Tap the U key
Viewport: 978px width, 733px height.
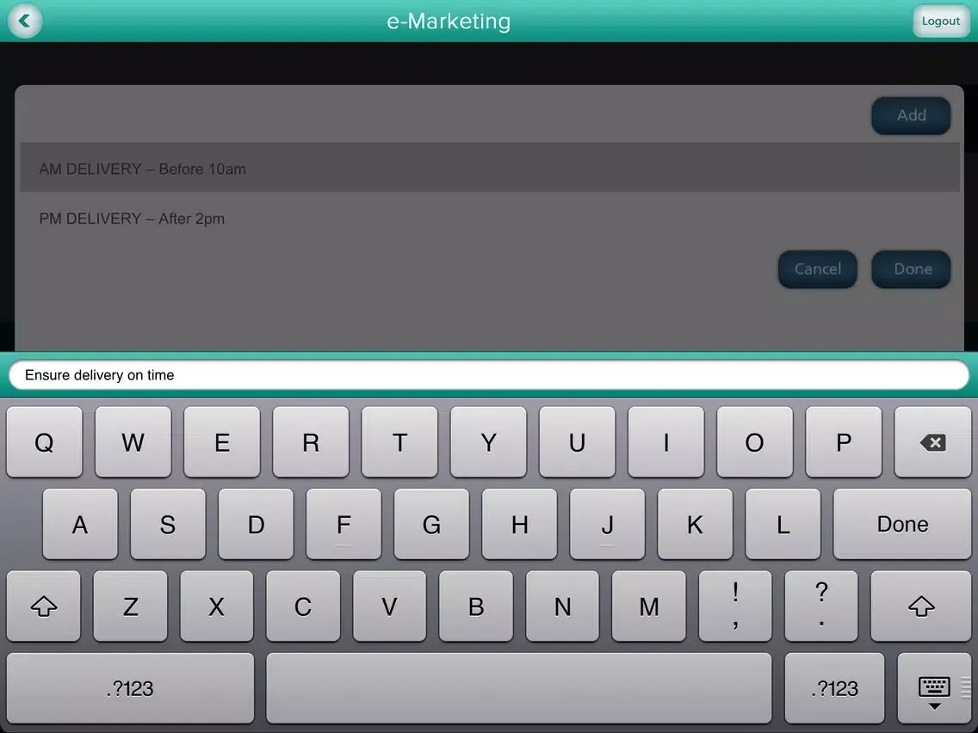tap(577, 442)
